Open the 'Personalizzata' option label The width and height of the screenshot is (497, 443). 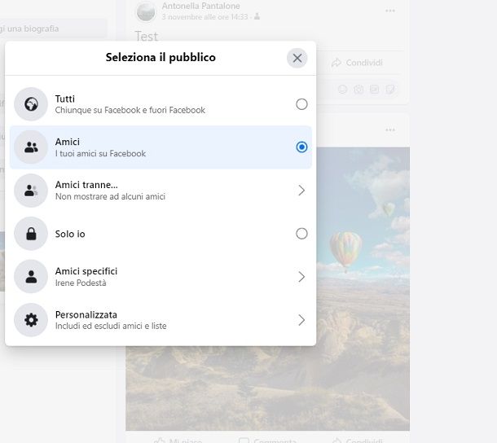[x=86, y=314]
